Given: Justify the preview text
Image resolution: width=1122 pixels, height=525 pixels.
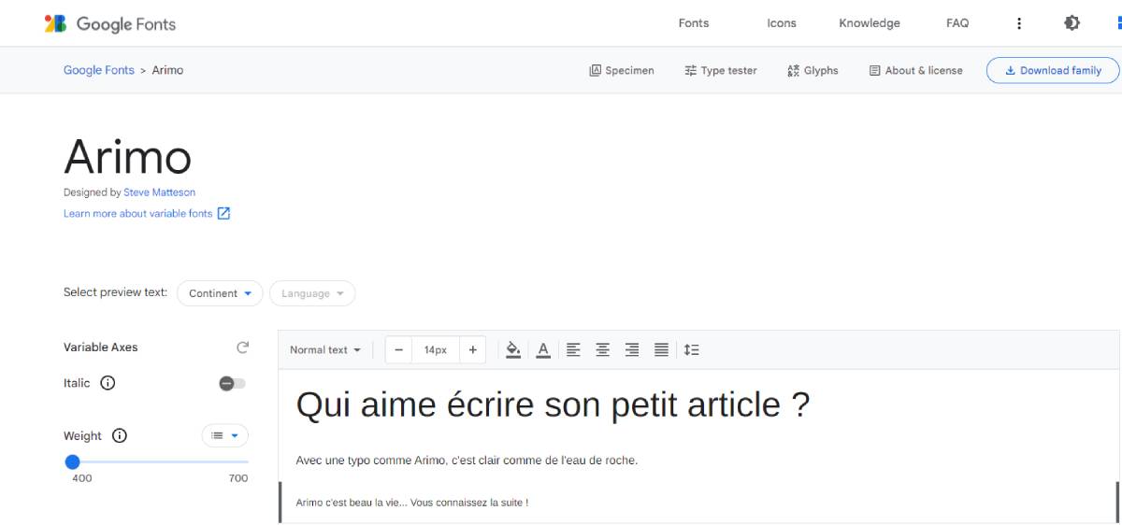Looking at the screenshot, I should tap(661, 350).
